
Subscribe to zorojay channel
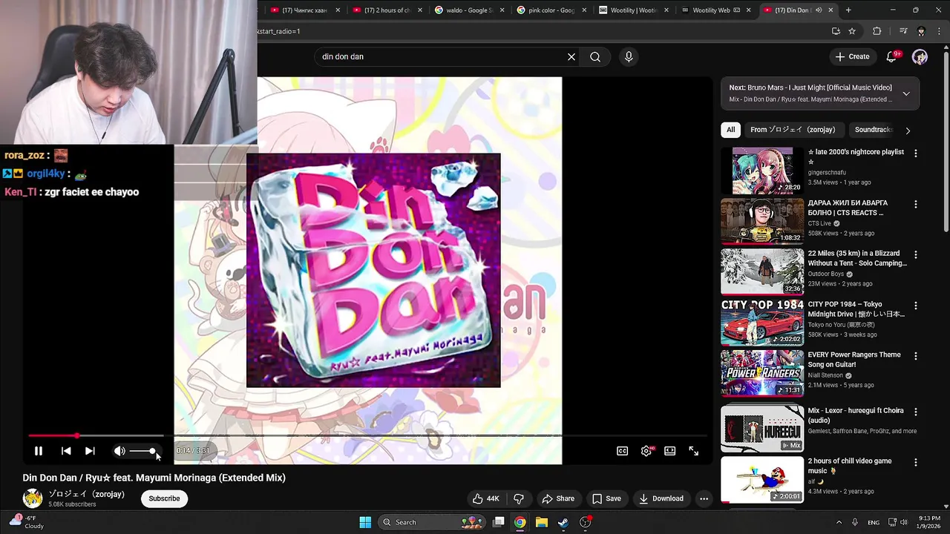tap(164, 498)
